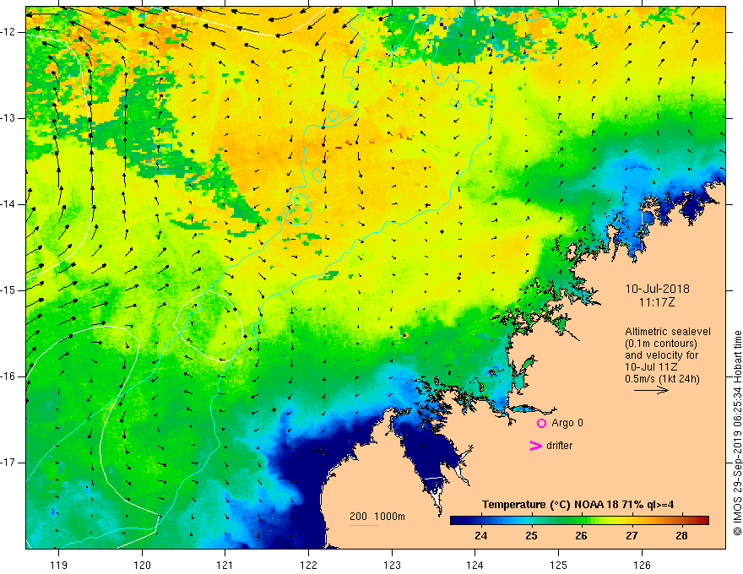743x574 pixels.
Task: Click the longitude axis label '119'
Action: [58, 565]
